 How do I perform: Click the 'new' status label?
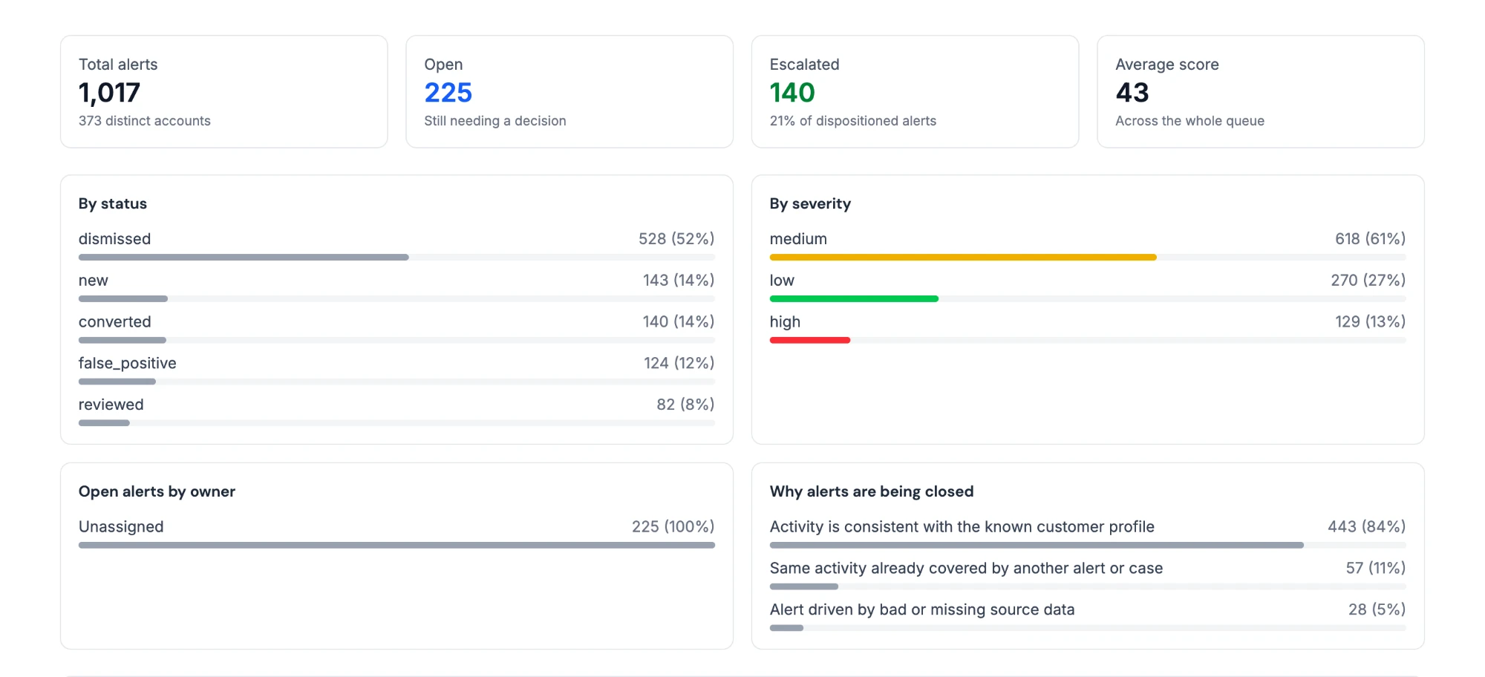click(94, 281)
